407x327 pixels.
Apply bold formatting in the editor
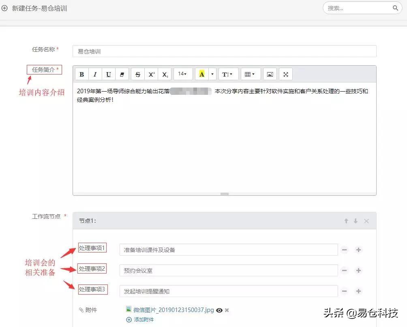coord(81,74)
